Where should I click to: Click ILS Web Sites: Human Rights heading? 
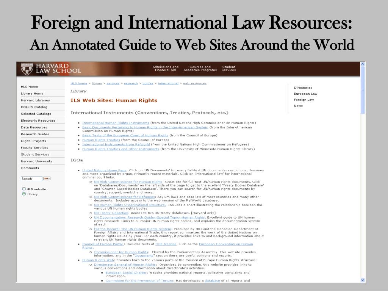[x=114, y=100]
